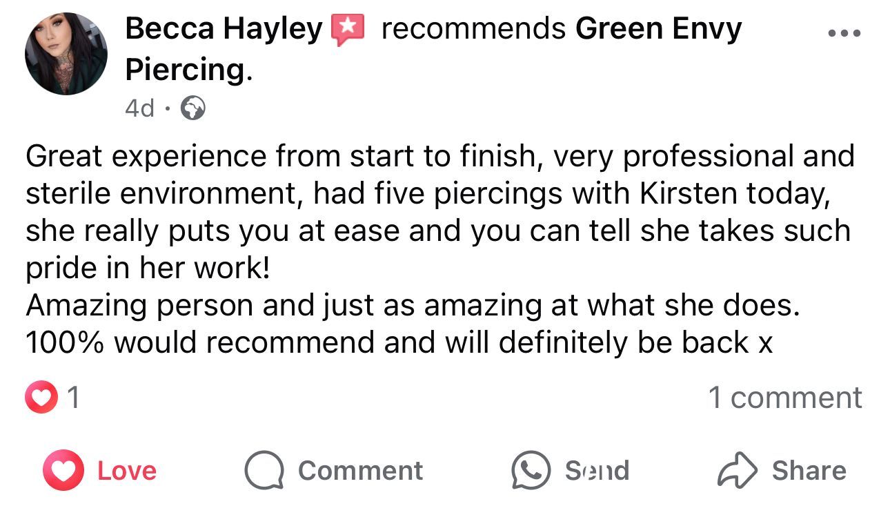
Task: Open the Green Envy Piercing page link
Action: 657,29
